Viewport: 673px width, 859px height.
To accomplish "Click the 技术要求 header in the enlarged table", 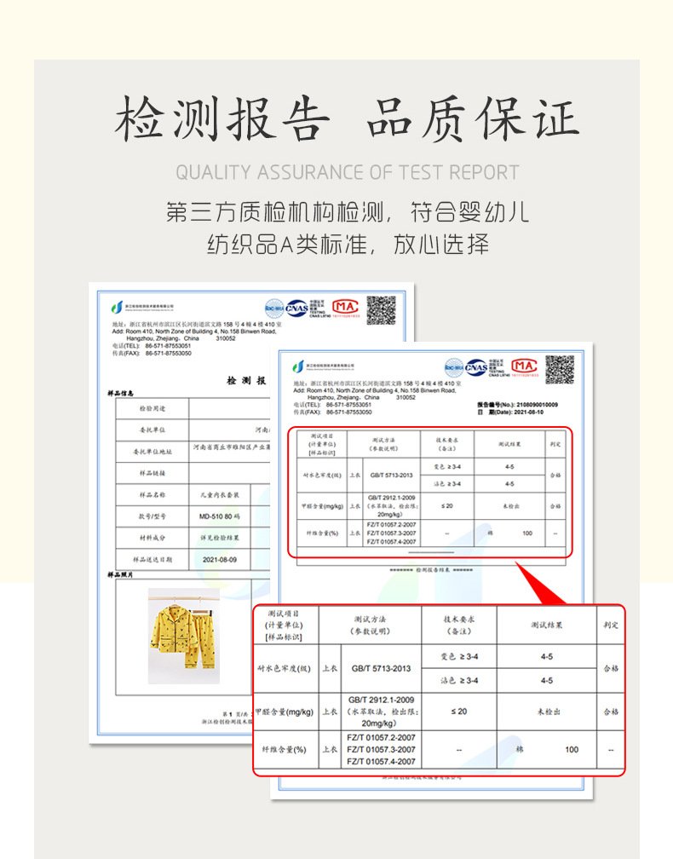I will (x=459, y=619).
